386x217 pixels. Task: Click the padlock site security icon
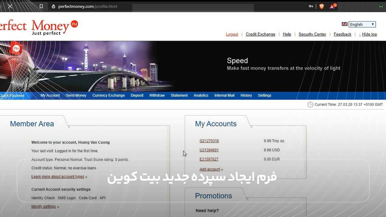[x=53, y=6]
